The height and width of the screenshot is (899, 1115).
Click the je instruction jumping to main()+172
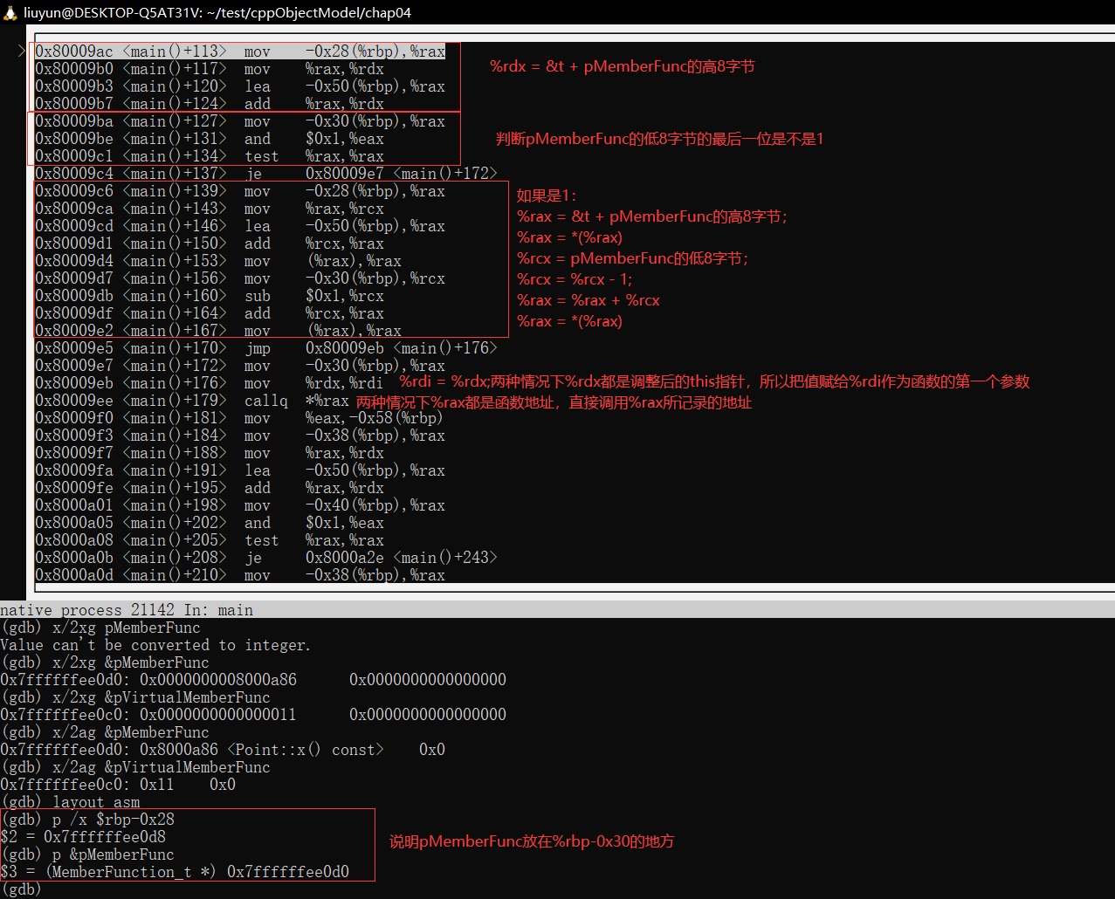click(x=265, y=174)
